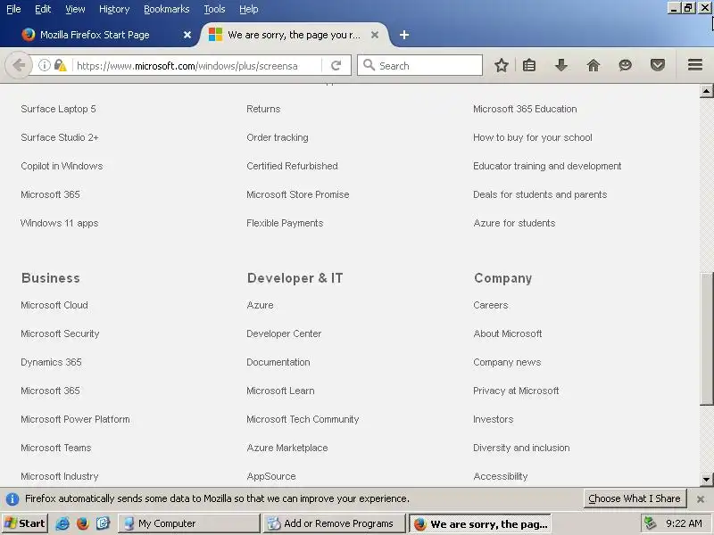Click the scrollbar down arrow
714x535 pixels.
pos(706,479)
